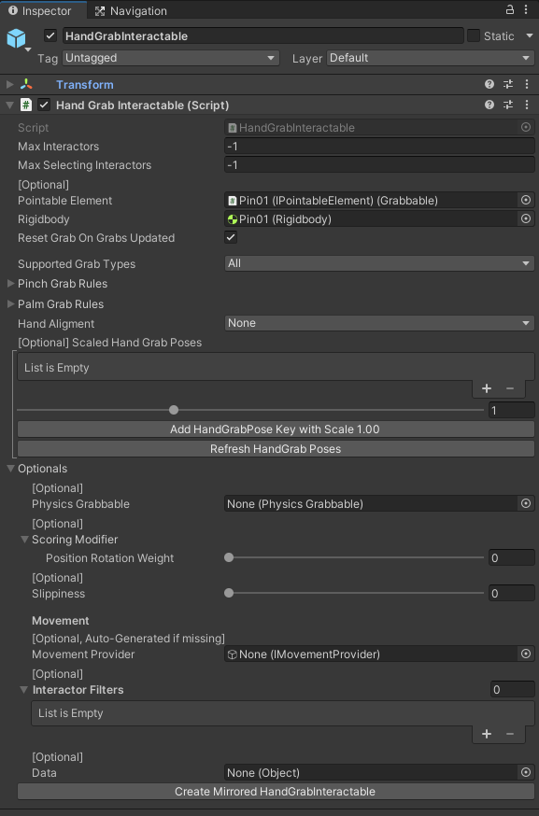Open object picker for Pointable Element
Image resolution: width=539 pixels, height=816 pixels.
pos(526,201)
